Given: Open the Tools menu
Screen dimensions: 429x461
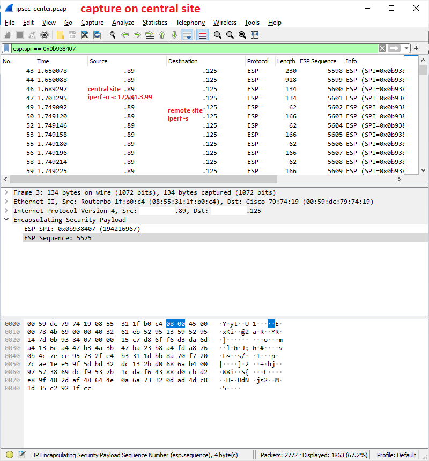Looking at the screenshot, I should 252,23.
